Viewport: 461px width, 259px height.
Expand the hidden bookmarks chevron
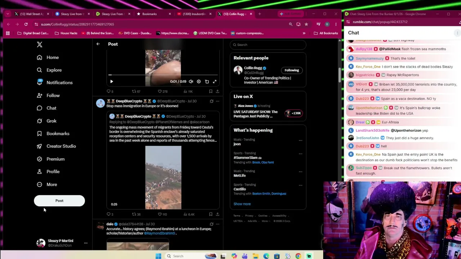pyautogui.click(x=304, y=33)
